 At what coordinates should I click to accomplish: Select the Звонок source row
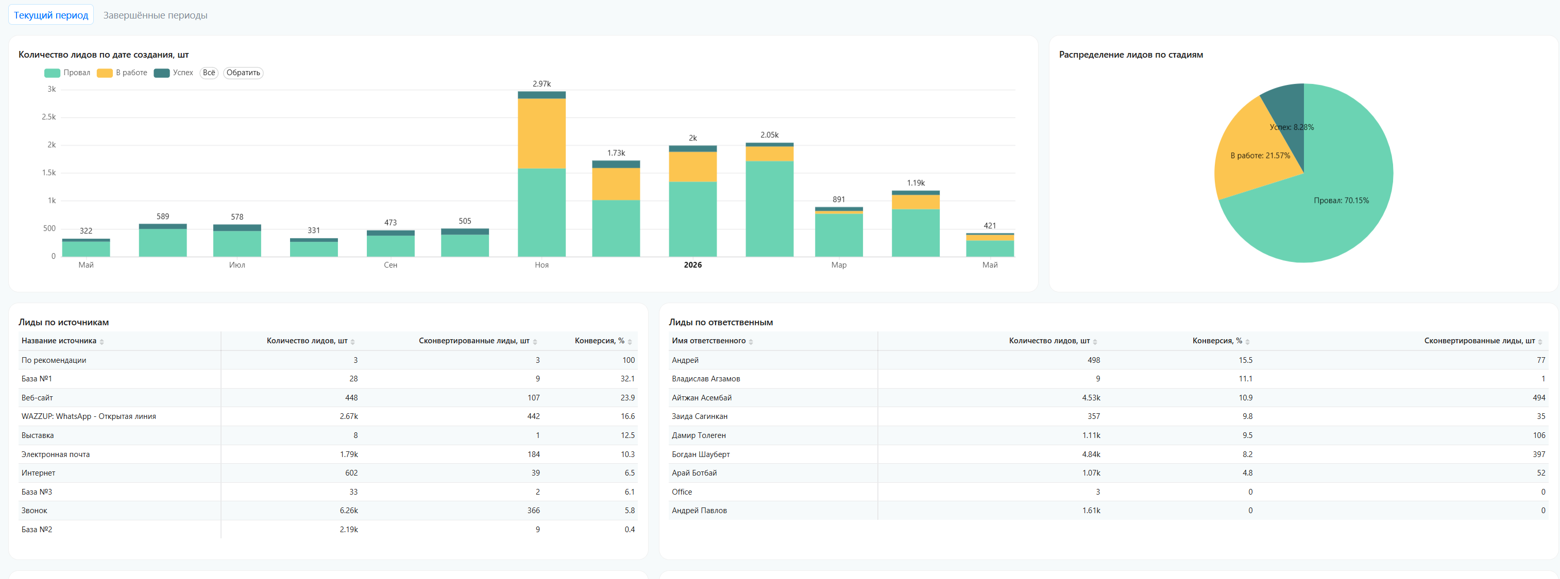(328, 511)
